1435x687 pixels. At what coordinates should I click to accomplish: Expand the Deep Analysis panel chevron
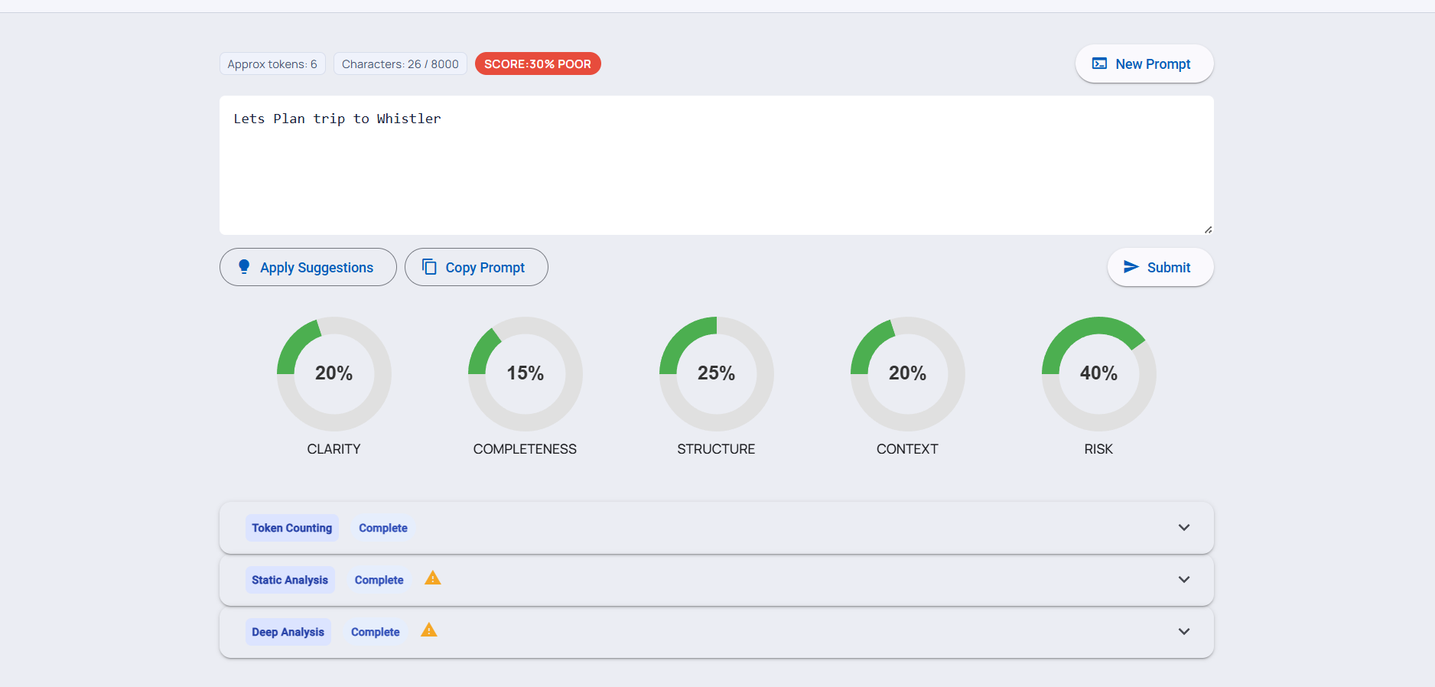point(1184,632)
